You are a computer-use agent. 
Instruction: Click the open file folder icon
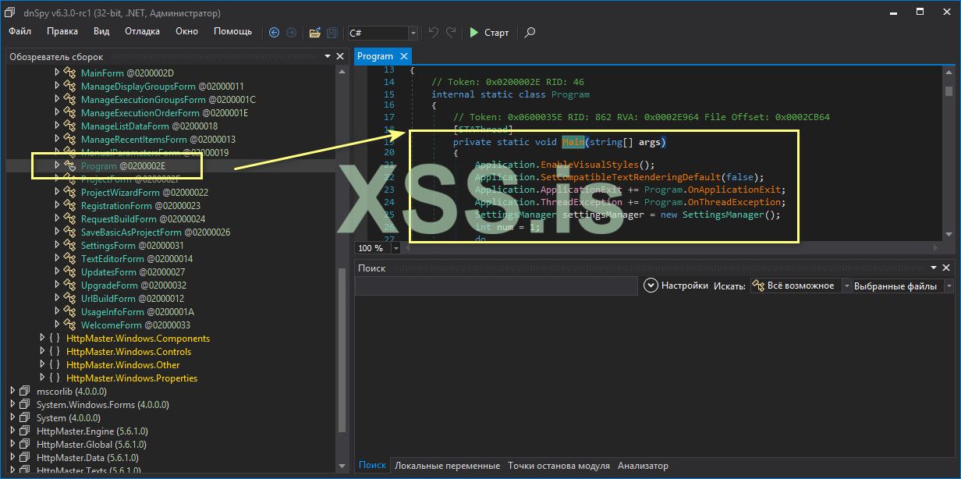pyautogui.click(x=314, y=33)
